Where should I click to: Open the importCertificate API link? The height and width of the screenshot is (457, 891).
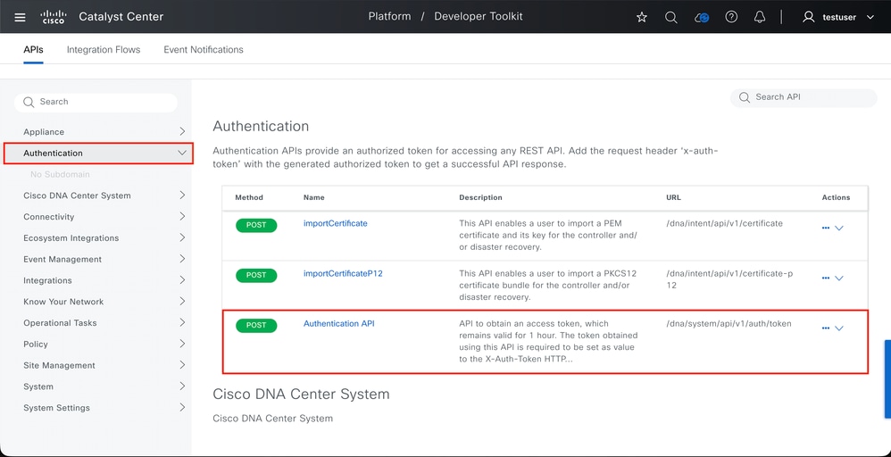[336, 223]
